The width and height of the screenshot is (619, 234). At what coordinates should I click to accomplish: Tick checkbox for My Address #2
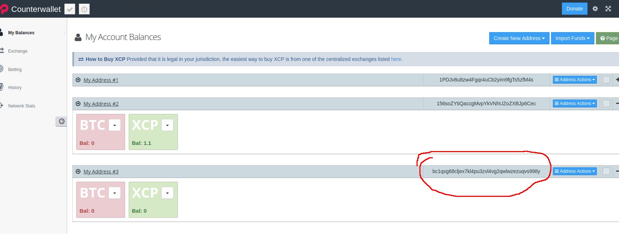pyautogui.click(x=606, y=103)
